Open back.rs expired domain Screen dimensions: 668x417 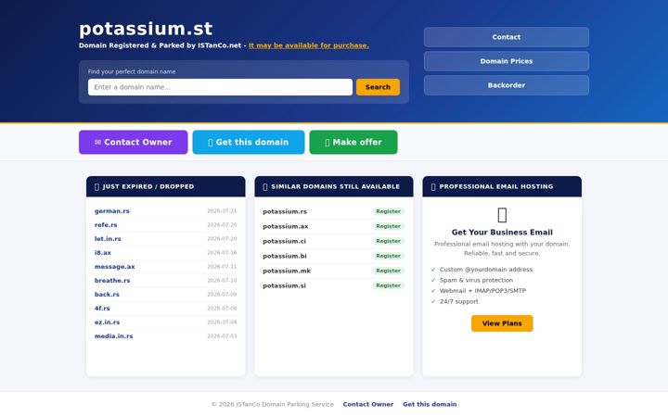click(x=107, y=295)
